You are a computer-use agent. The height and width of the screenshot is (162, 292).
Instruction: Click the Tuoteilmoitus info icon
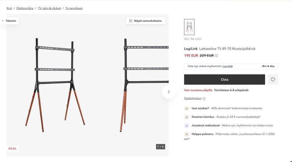(x=204, y=98)
